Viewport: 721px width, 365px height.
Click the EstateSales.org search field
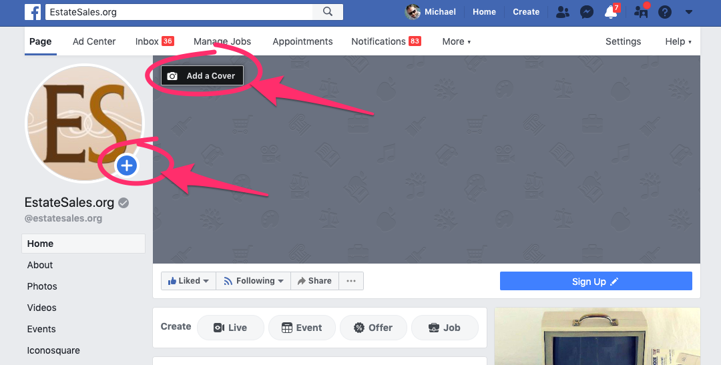(178, 12)
